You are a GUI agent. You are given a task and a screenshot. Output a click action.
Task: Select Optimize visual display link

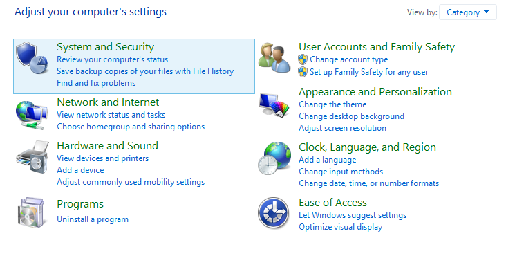(341, 227)
